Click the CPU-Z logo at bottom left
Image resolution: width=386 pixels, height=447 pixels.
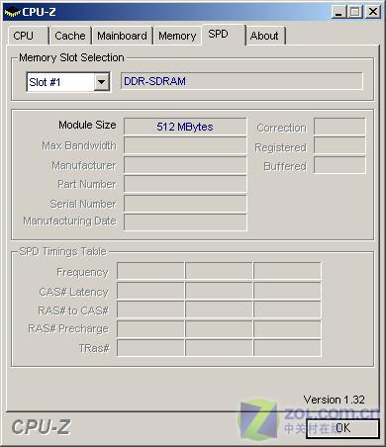[x=41, y=427]
